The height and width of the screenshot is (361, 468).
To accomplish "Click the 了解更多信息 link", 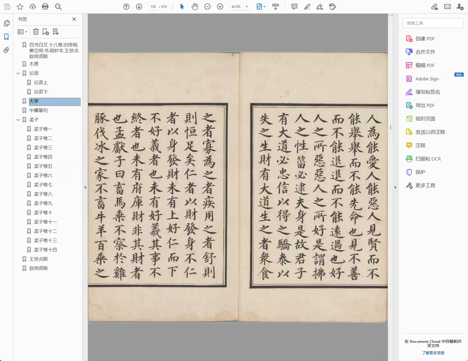I will 433,353.
